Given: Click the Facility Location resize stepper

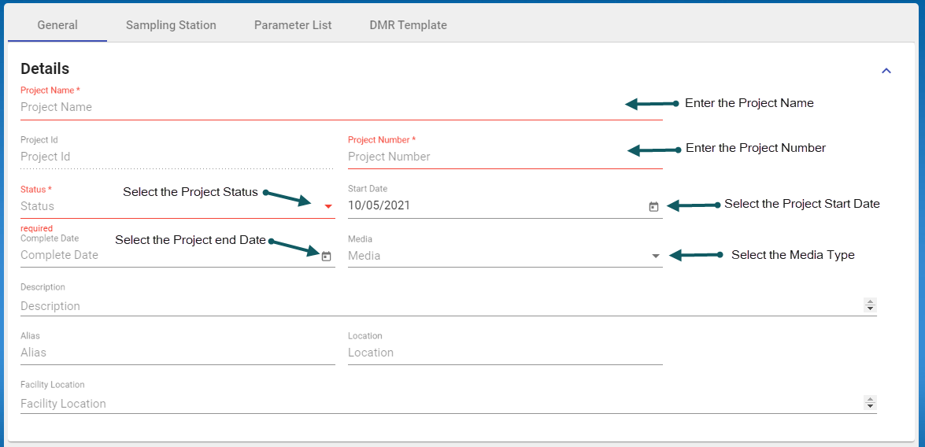Looking at the screenshot, I should 870,403.
